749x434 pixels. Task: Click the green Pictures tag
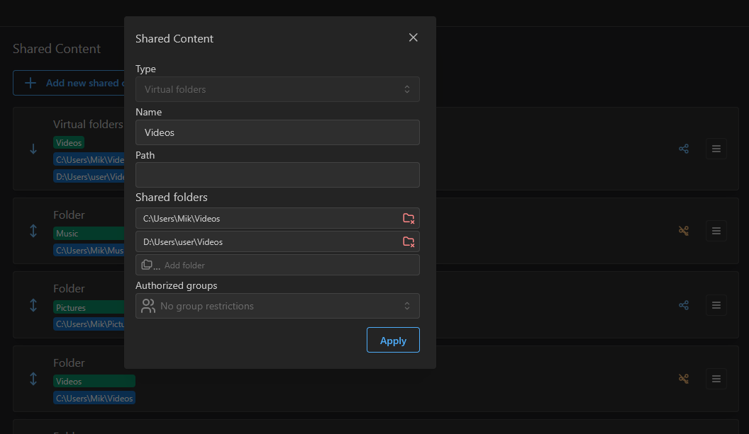(89, 307)
